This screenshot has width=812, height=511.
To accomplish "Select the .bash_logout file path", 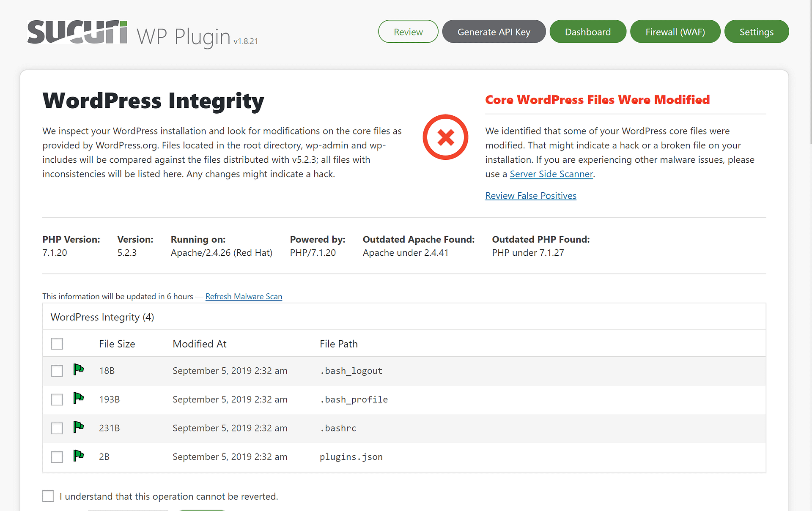I will (351, 371).
